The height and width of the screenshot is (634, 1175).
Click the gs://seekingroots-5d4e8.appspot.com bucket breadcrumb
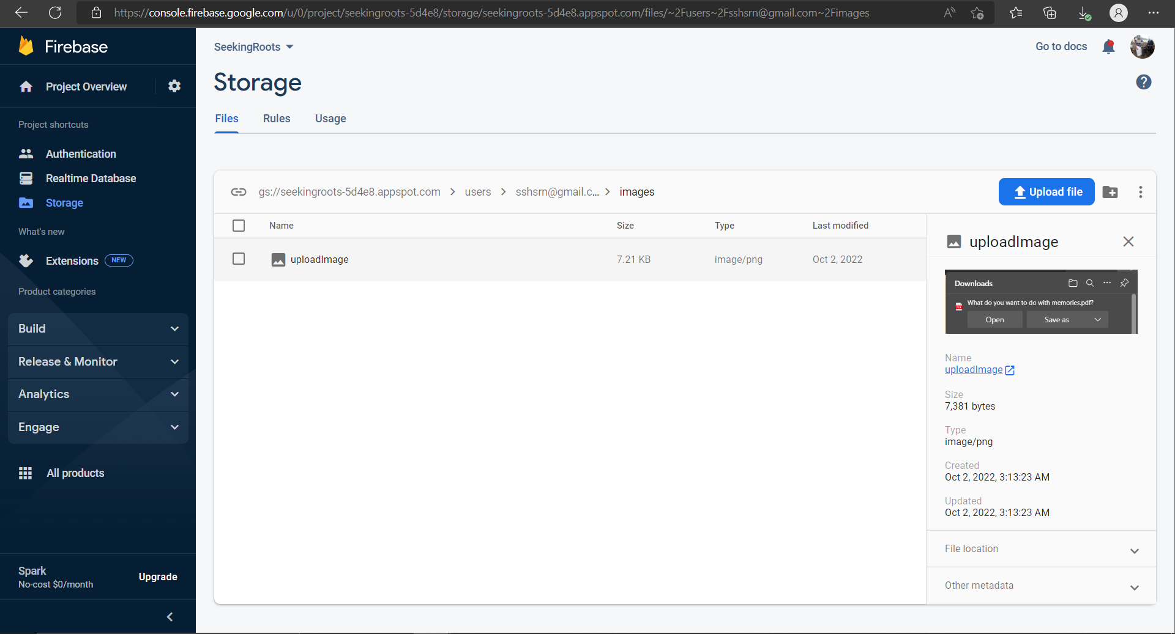[349, 192]
